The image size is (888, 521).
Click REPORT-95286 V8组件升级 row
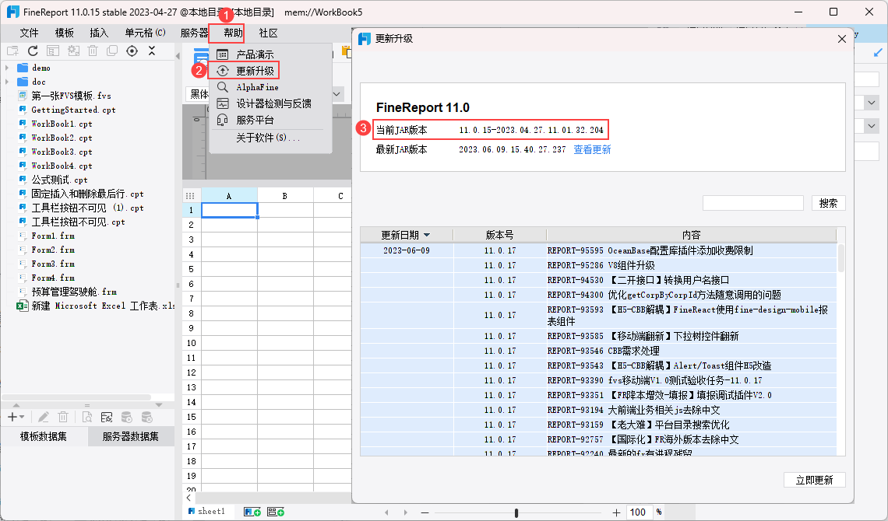click(598, 265)
